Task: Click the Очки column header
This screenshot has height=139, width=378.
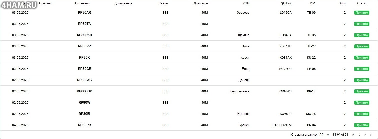Action: (x=342, y=3)
